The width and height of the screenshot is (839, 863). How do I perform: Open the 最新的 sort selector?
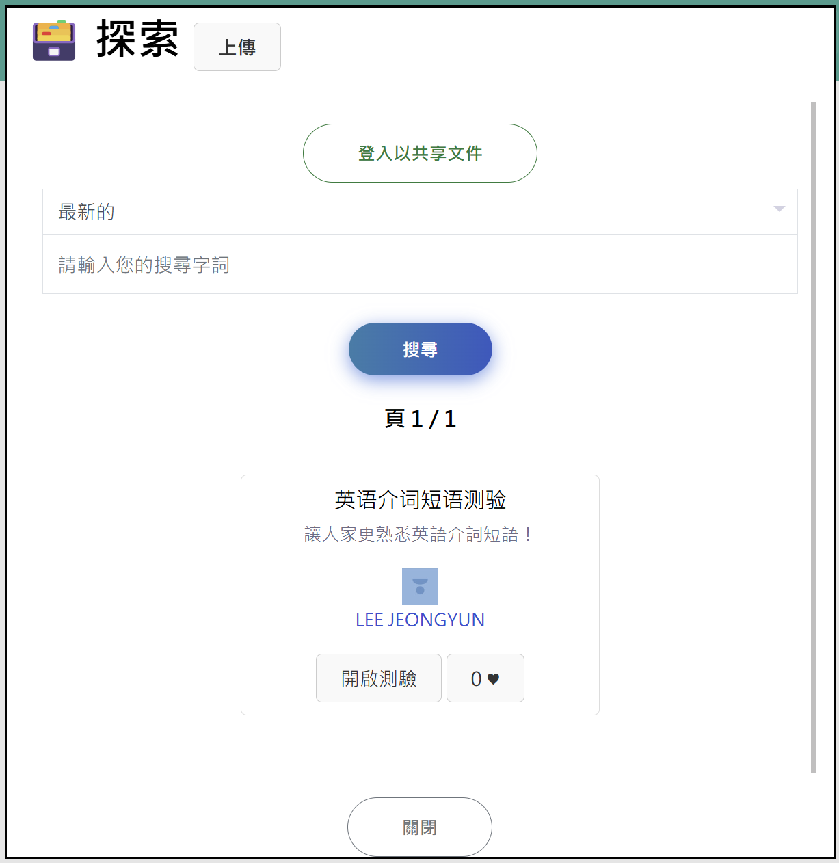point(410,212)
